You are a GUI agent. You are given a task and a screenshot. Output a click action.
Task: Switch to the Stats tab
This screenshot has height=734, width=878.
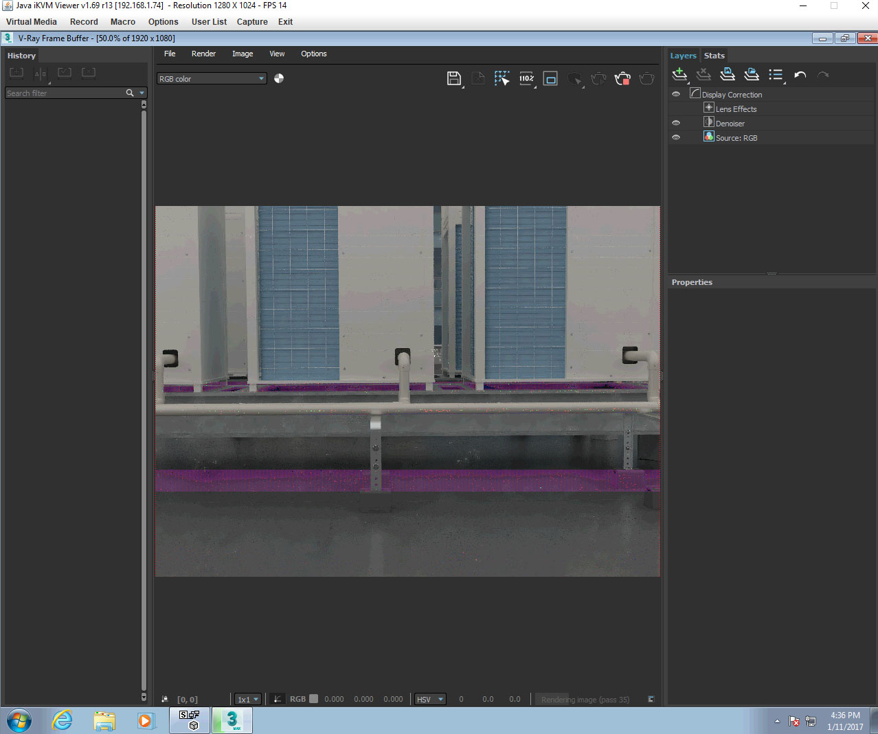(x=714, y=56)
